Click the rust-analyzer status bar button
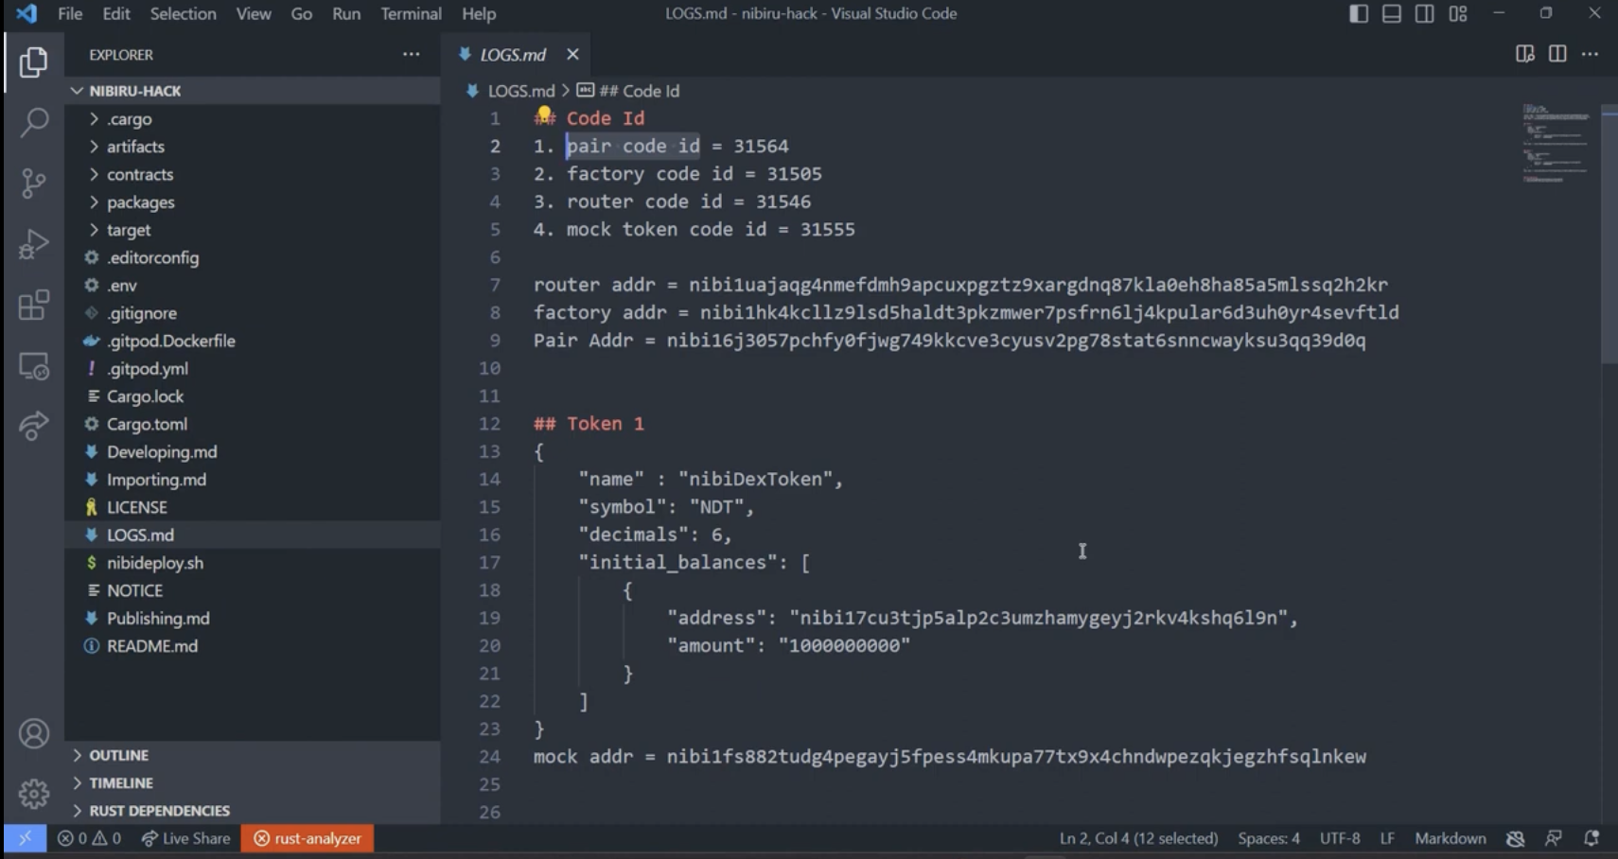The height and width of the screenshot is (859, 1618). click(x=308, y=838)
